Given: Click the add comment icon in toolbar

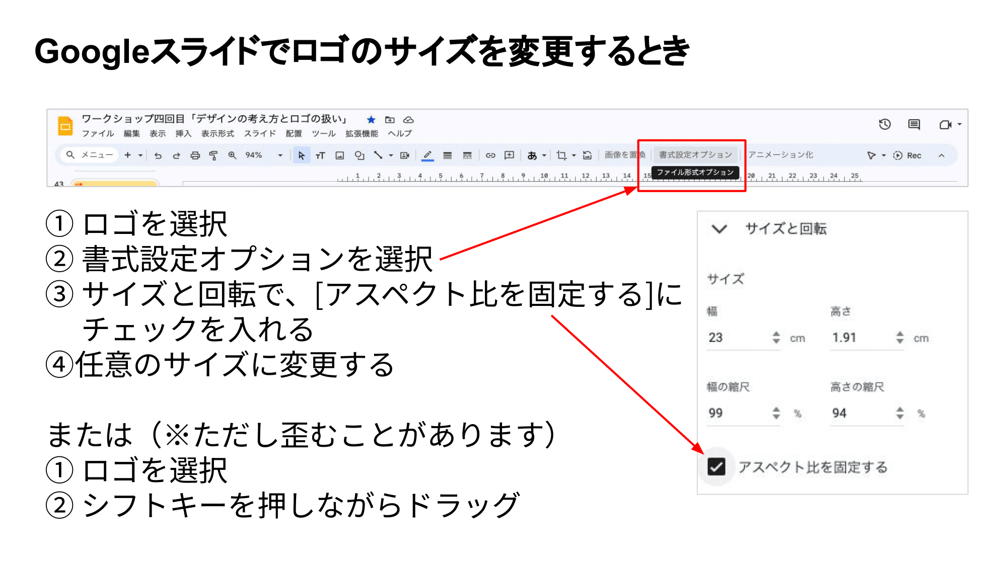Looking at the screenshot, I should (x=509, y=155).
